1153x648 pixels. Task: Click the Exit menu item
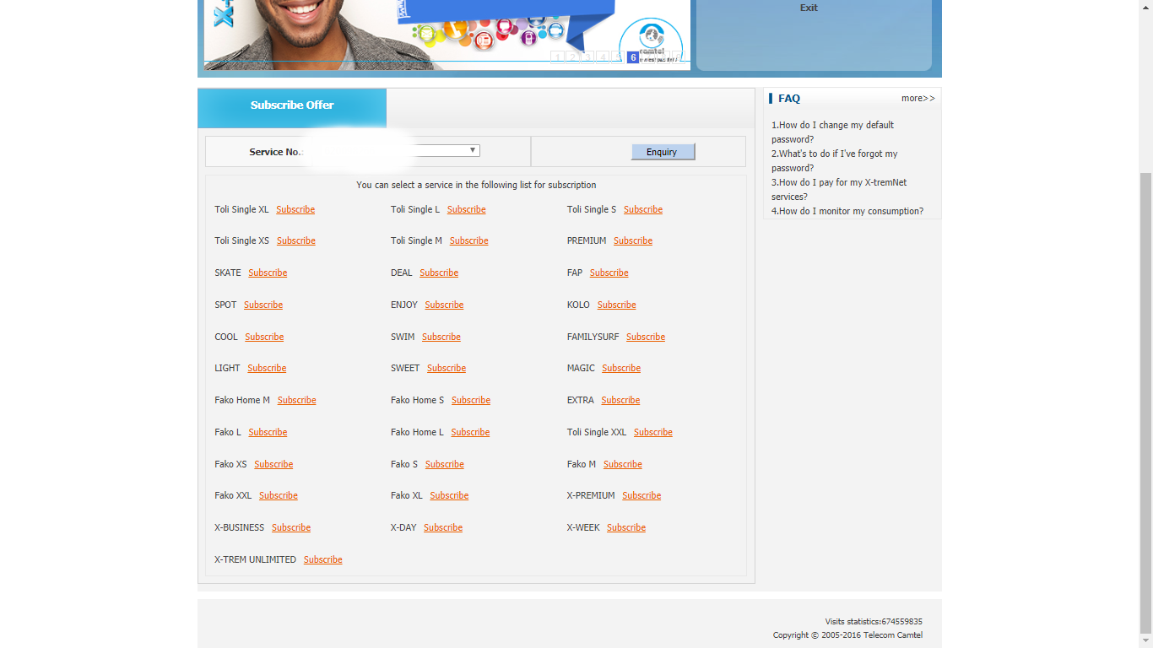[x=809, y=8]
